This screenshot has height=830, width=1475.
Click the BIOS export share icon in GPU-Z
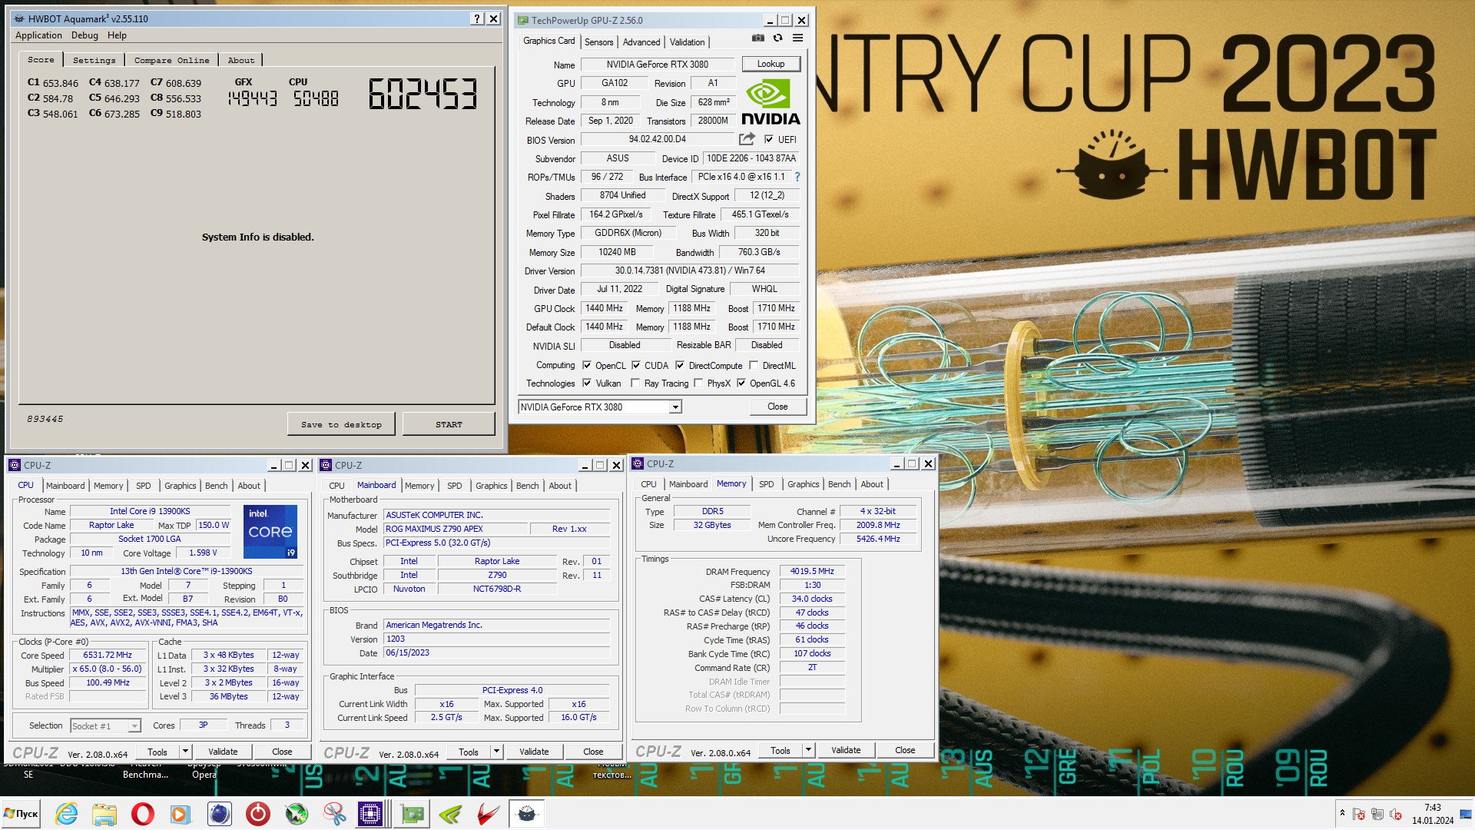coord(747,139)
